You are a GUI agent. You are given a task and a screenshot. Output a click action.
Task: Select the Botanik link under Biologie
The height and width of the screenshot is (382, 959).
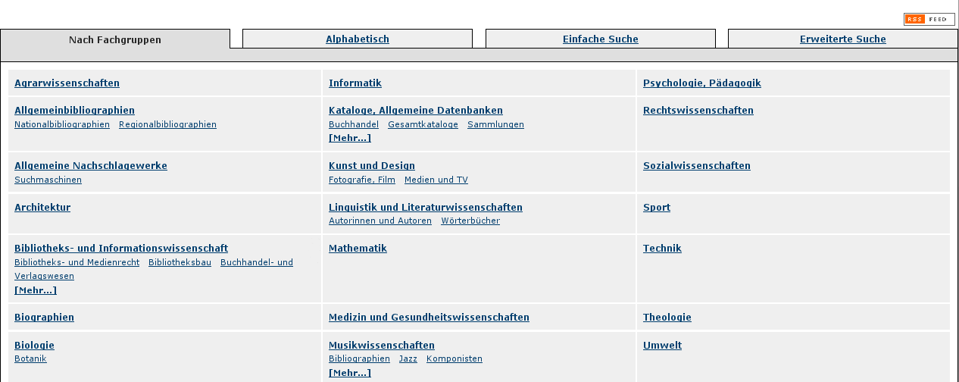click(30, 359)
